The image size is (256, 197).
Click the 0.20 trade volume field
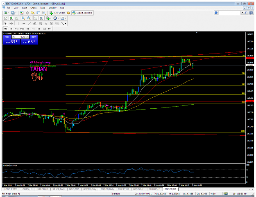click(20, 37)
